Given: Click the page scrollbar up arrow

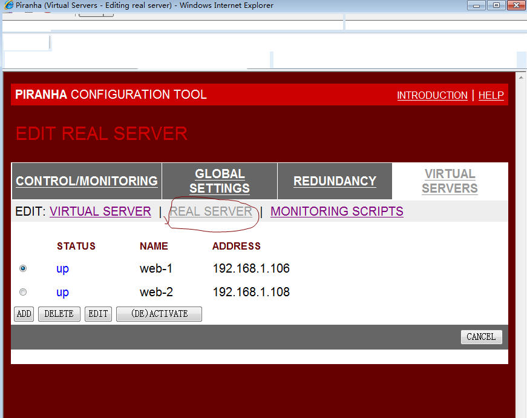Looking at the screenshot, I should coord(521,78).
